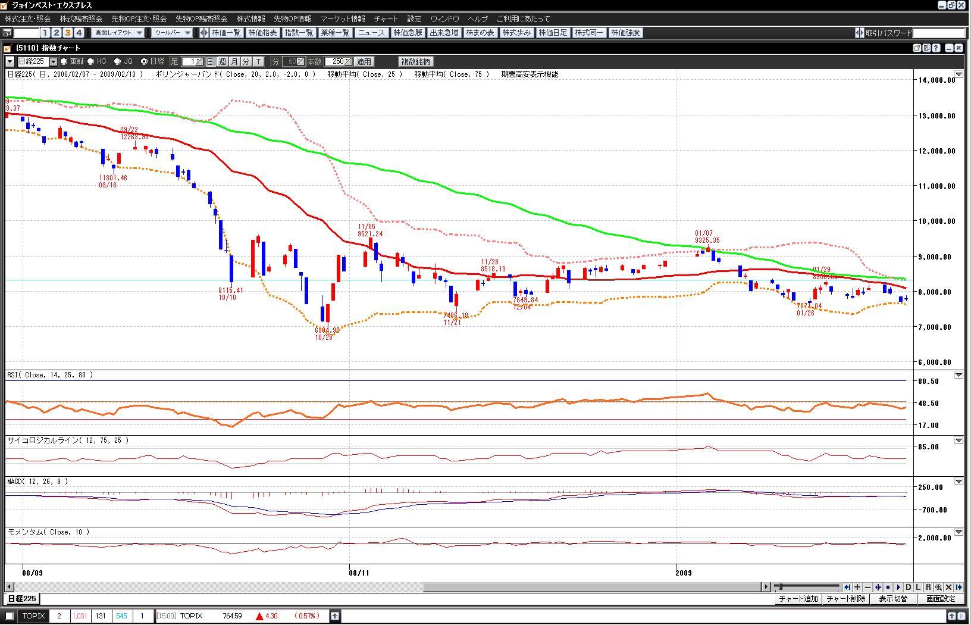
Task: Open the ツールバー dropdown
Action: [173, 33]
